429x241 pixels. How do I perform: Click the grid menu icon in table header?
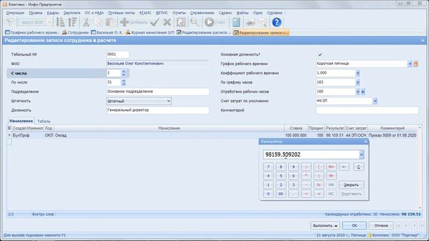[x=9, y=128]
